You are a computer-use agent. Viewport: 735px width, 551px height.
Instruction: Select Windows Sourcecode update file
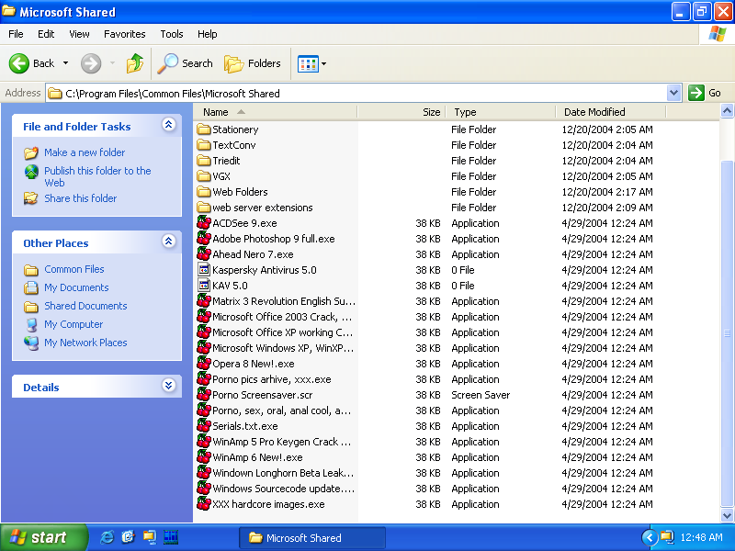[x=283, y=489]
